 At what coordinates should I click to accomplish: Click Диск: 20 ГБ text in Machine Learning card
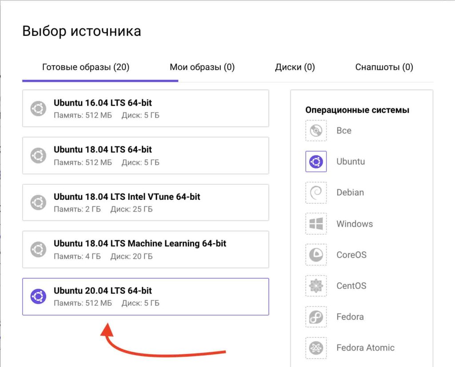[x=132, y=256]
